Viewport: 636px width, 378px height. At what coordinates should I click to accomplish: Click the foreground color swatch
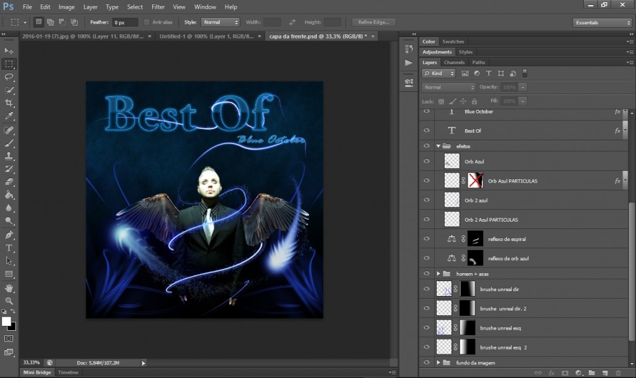tap(6, 322)
